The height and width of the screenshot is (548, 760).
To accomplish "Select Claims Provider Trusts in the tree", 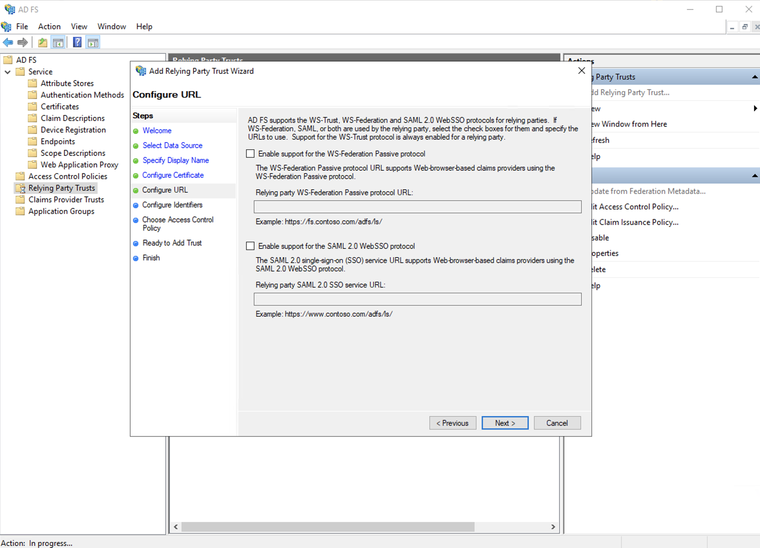I will pos(66,200).
